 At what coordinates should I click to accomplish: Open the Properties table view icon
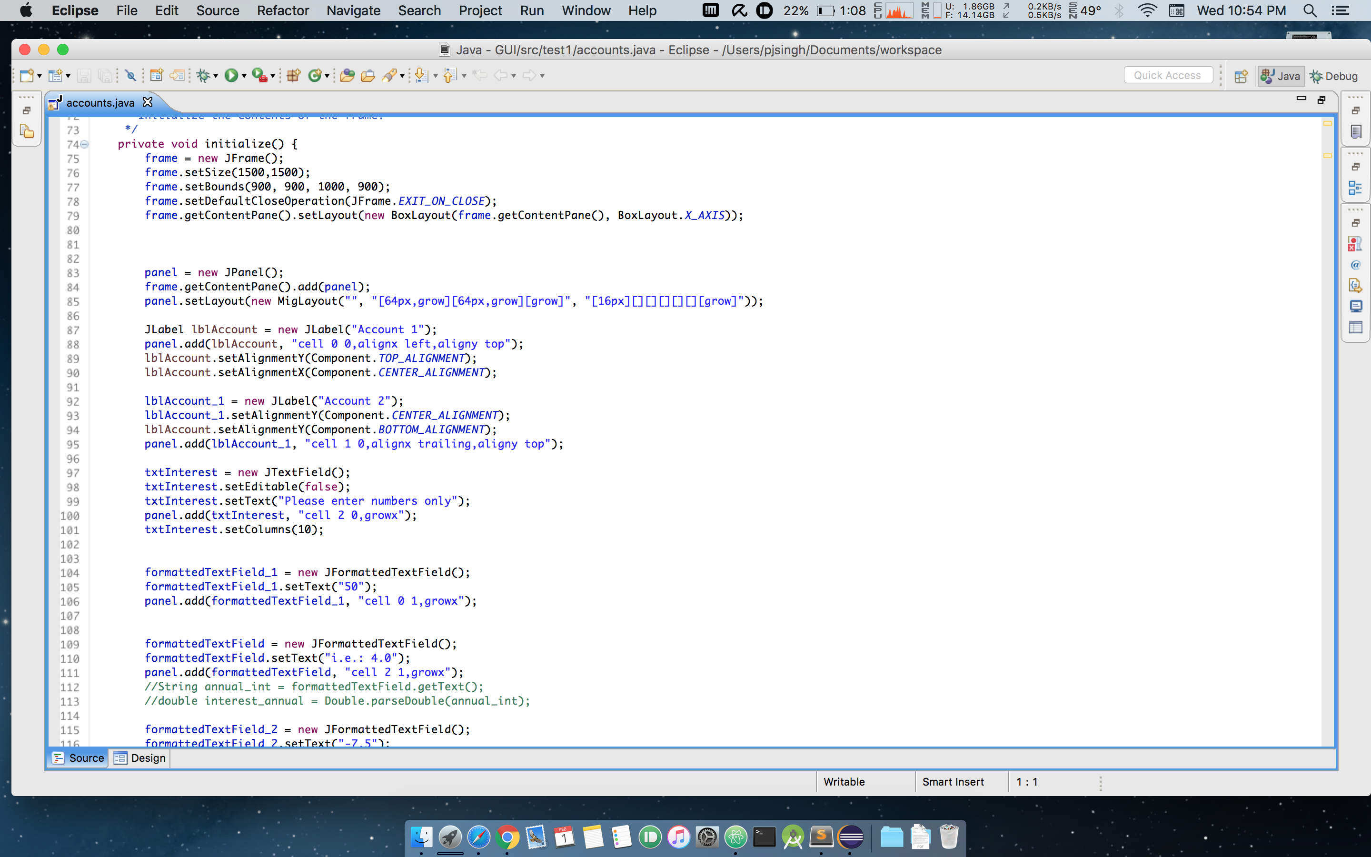tap(1356, 328)
